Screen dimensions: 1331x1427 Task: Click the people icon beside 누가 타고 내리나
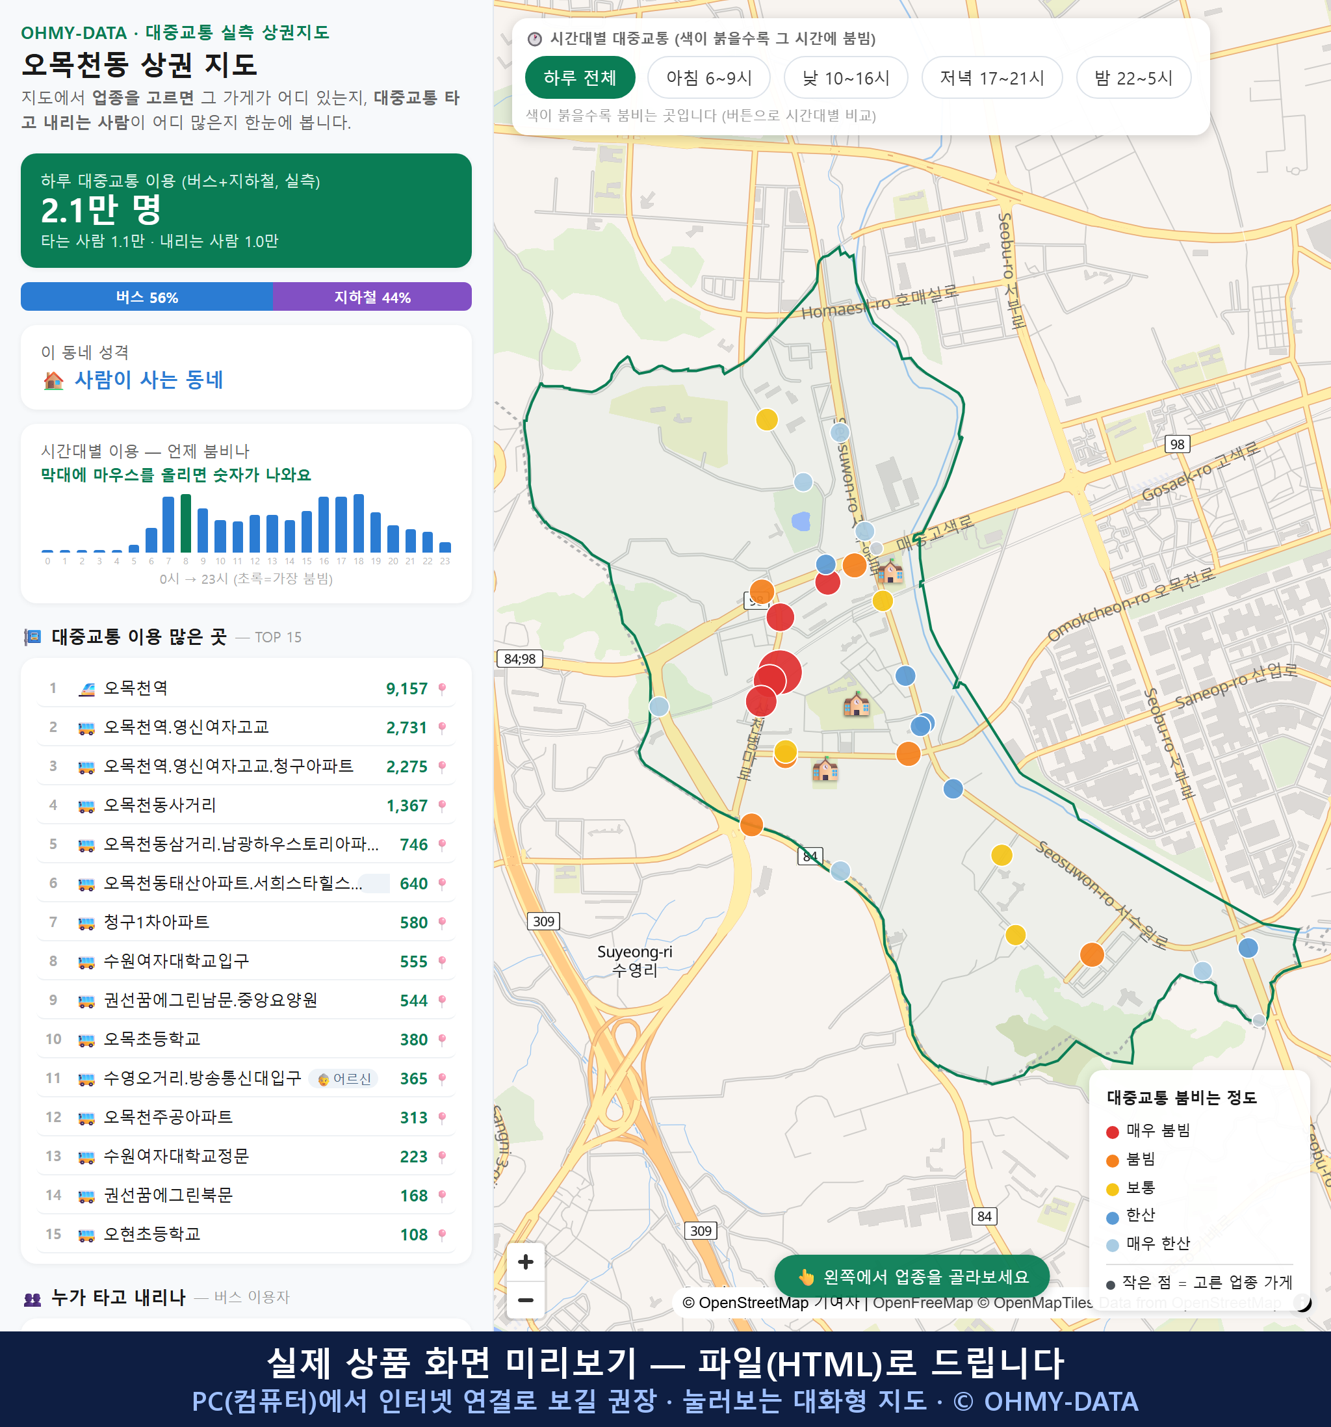[x=32, y=1298]
